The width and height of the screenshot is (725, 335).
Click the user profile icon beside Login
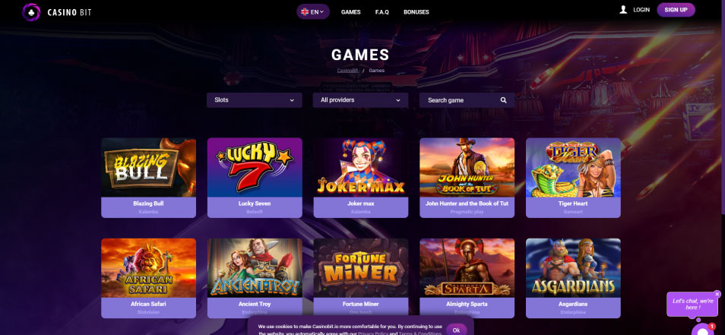tap(623, 10)
